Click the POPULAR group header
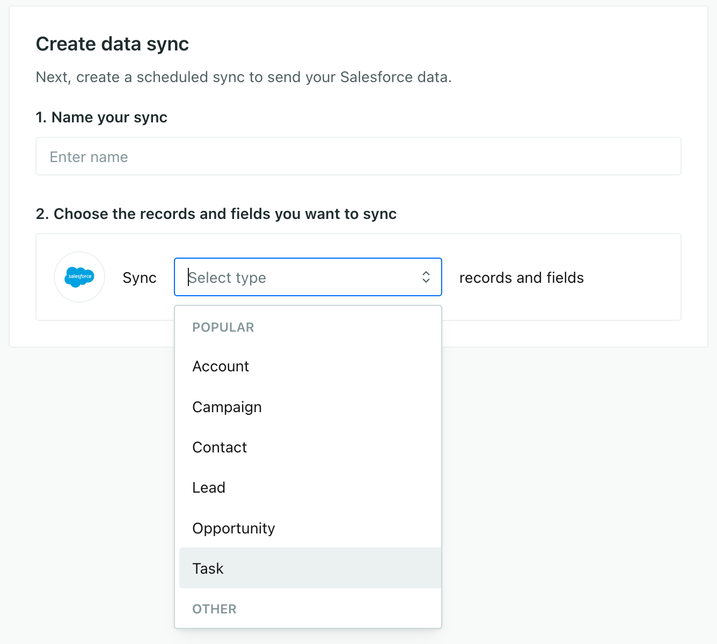Screen dimensions: 717x644 [x=223, y=327]
